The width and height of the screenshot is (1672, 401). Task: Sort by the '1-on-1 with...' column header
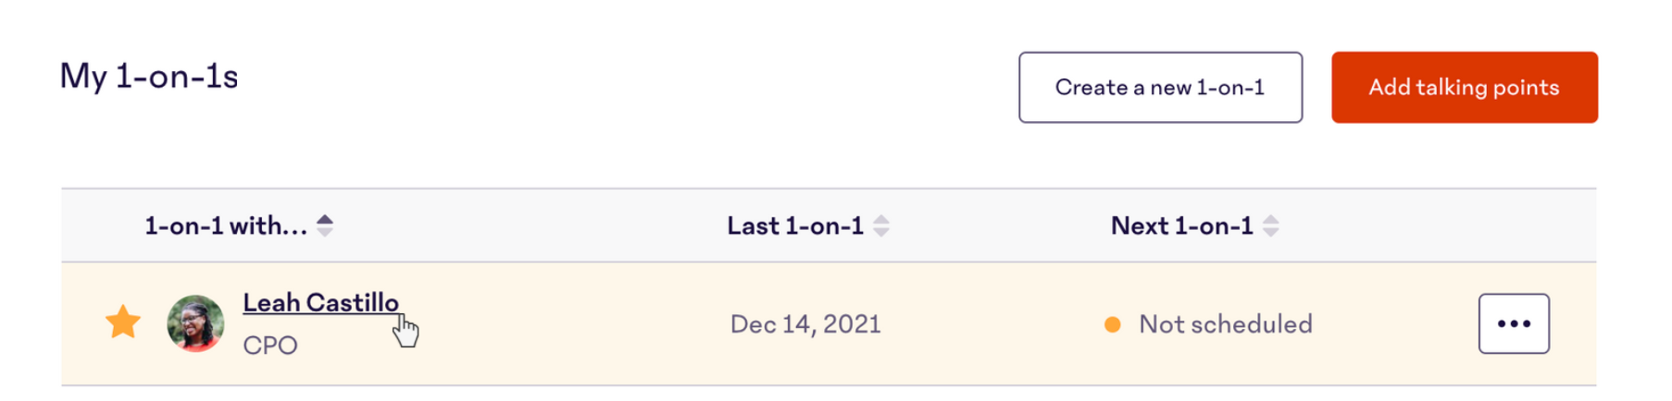click(226, 225)
